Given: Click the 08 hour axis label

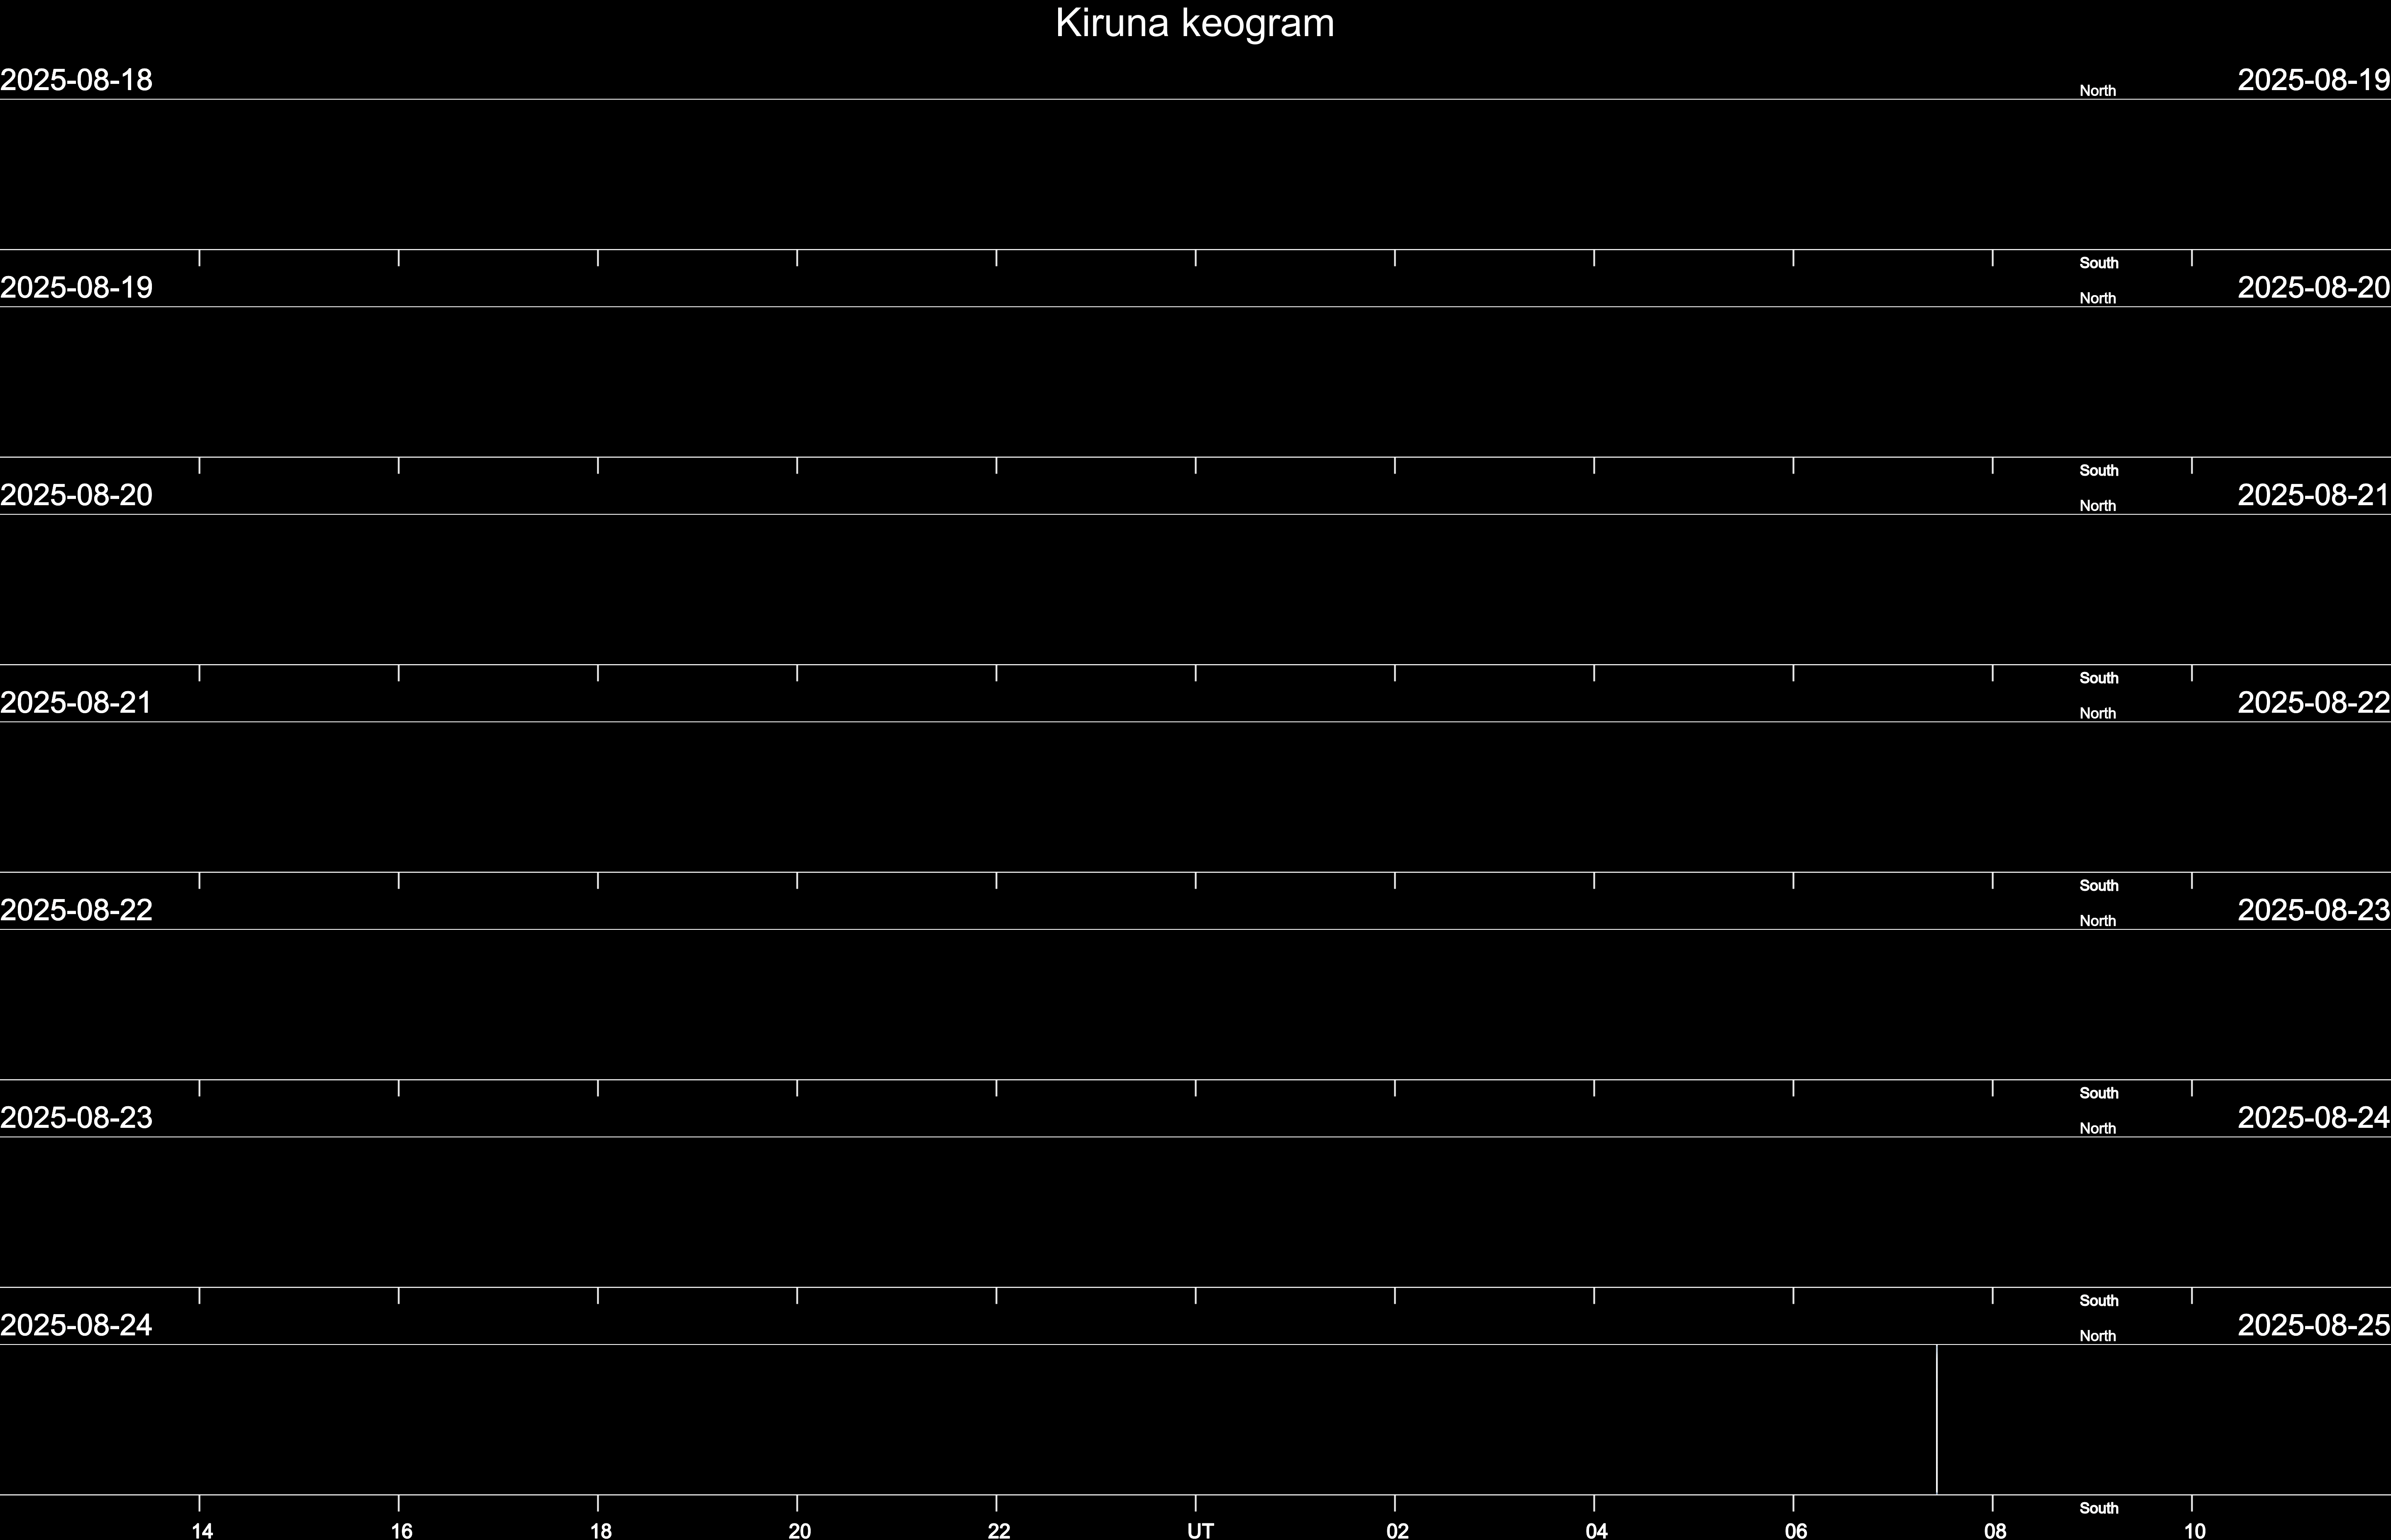Looking at the screenshot, I should tap(1995, 1530).
